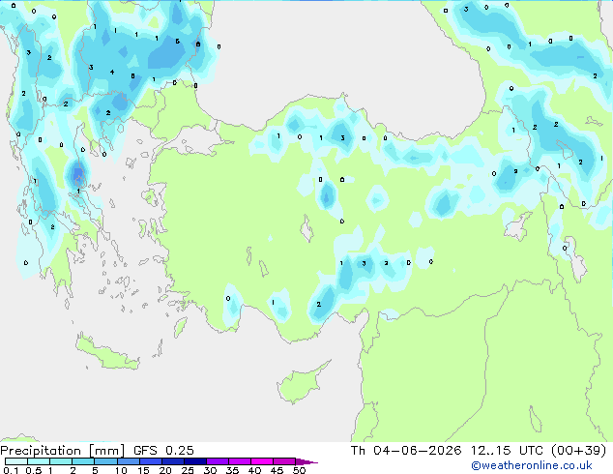613x474 pixels.
Task: Click the 1–2 mm legend swatch
Action: pos(61,461)
